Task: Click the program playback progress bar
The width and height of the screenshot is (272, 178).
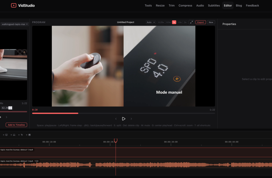Action: coord(123,113)
